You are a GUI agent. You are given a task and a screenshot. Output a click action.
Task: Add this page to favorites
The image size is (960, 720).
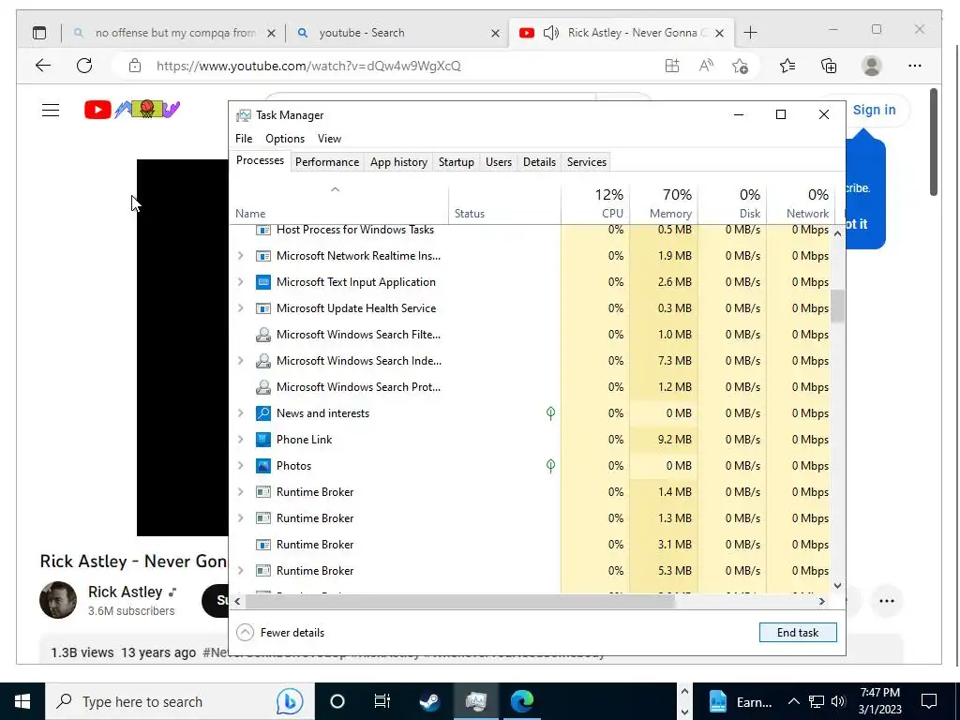click(x=741, y=66)
